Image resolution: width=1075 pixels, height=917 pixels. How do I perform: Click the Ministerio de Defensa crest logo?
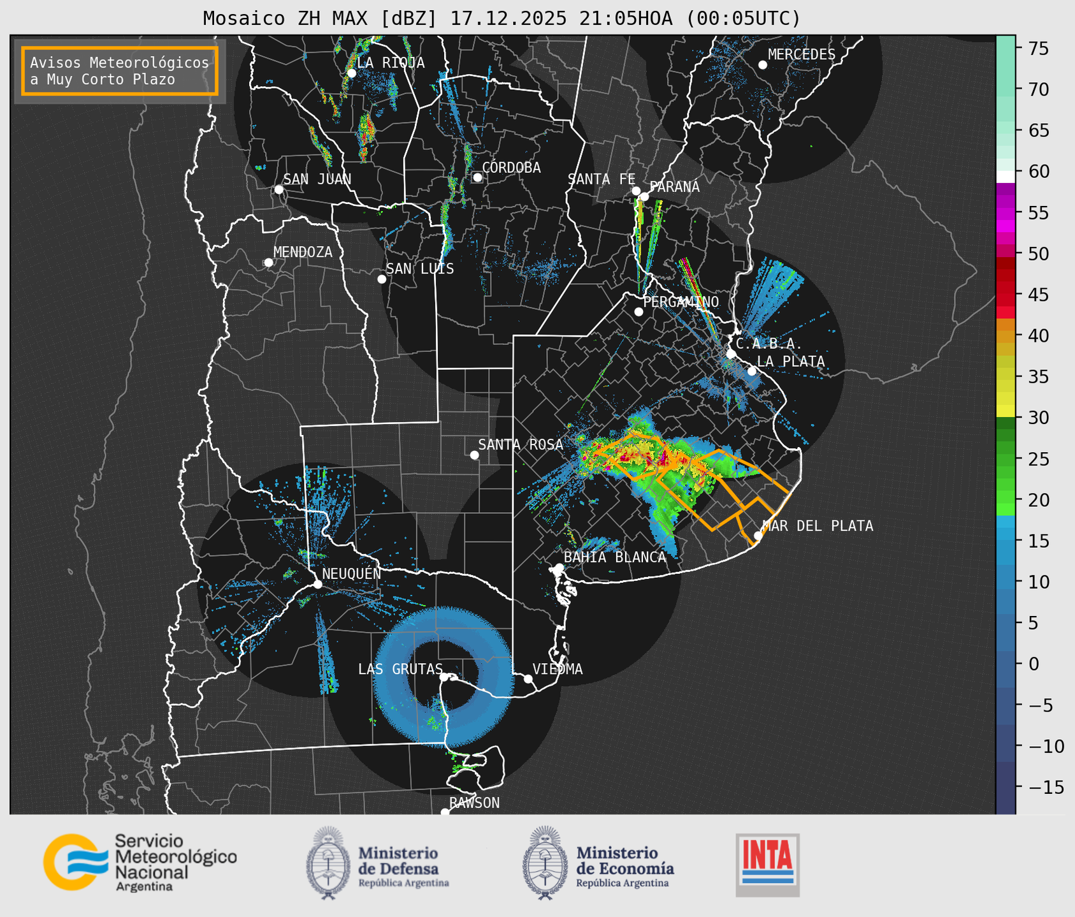point(328,863)
